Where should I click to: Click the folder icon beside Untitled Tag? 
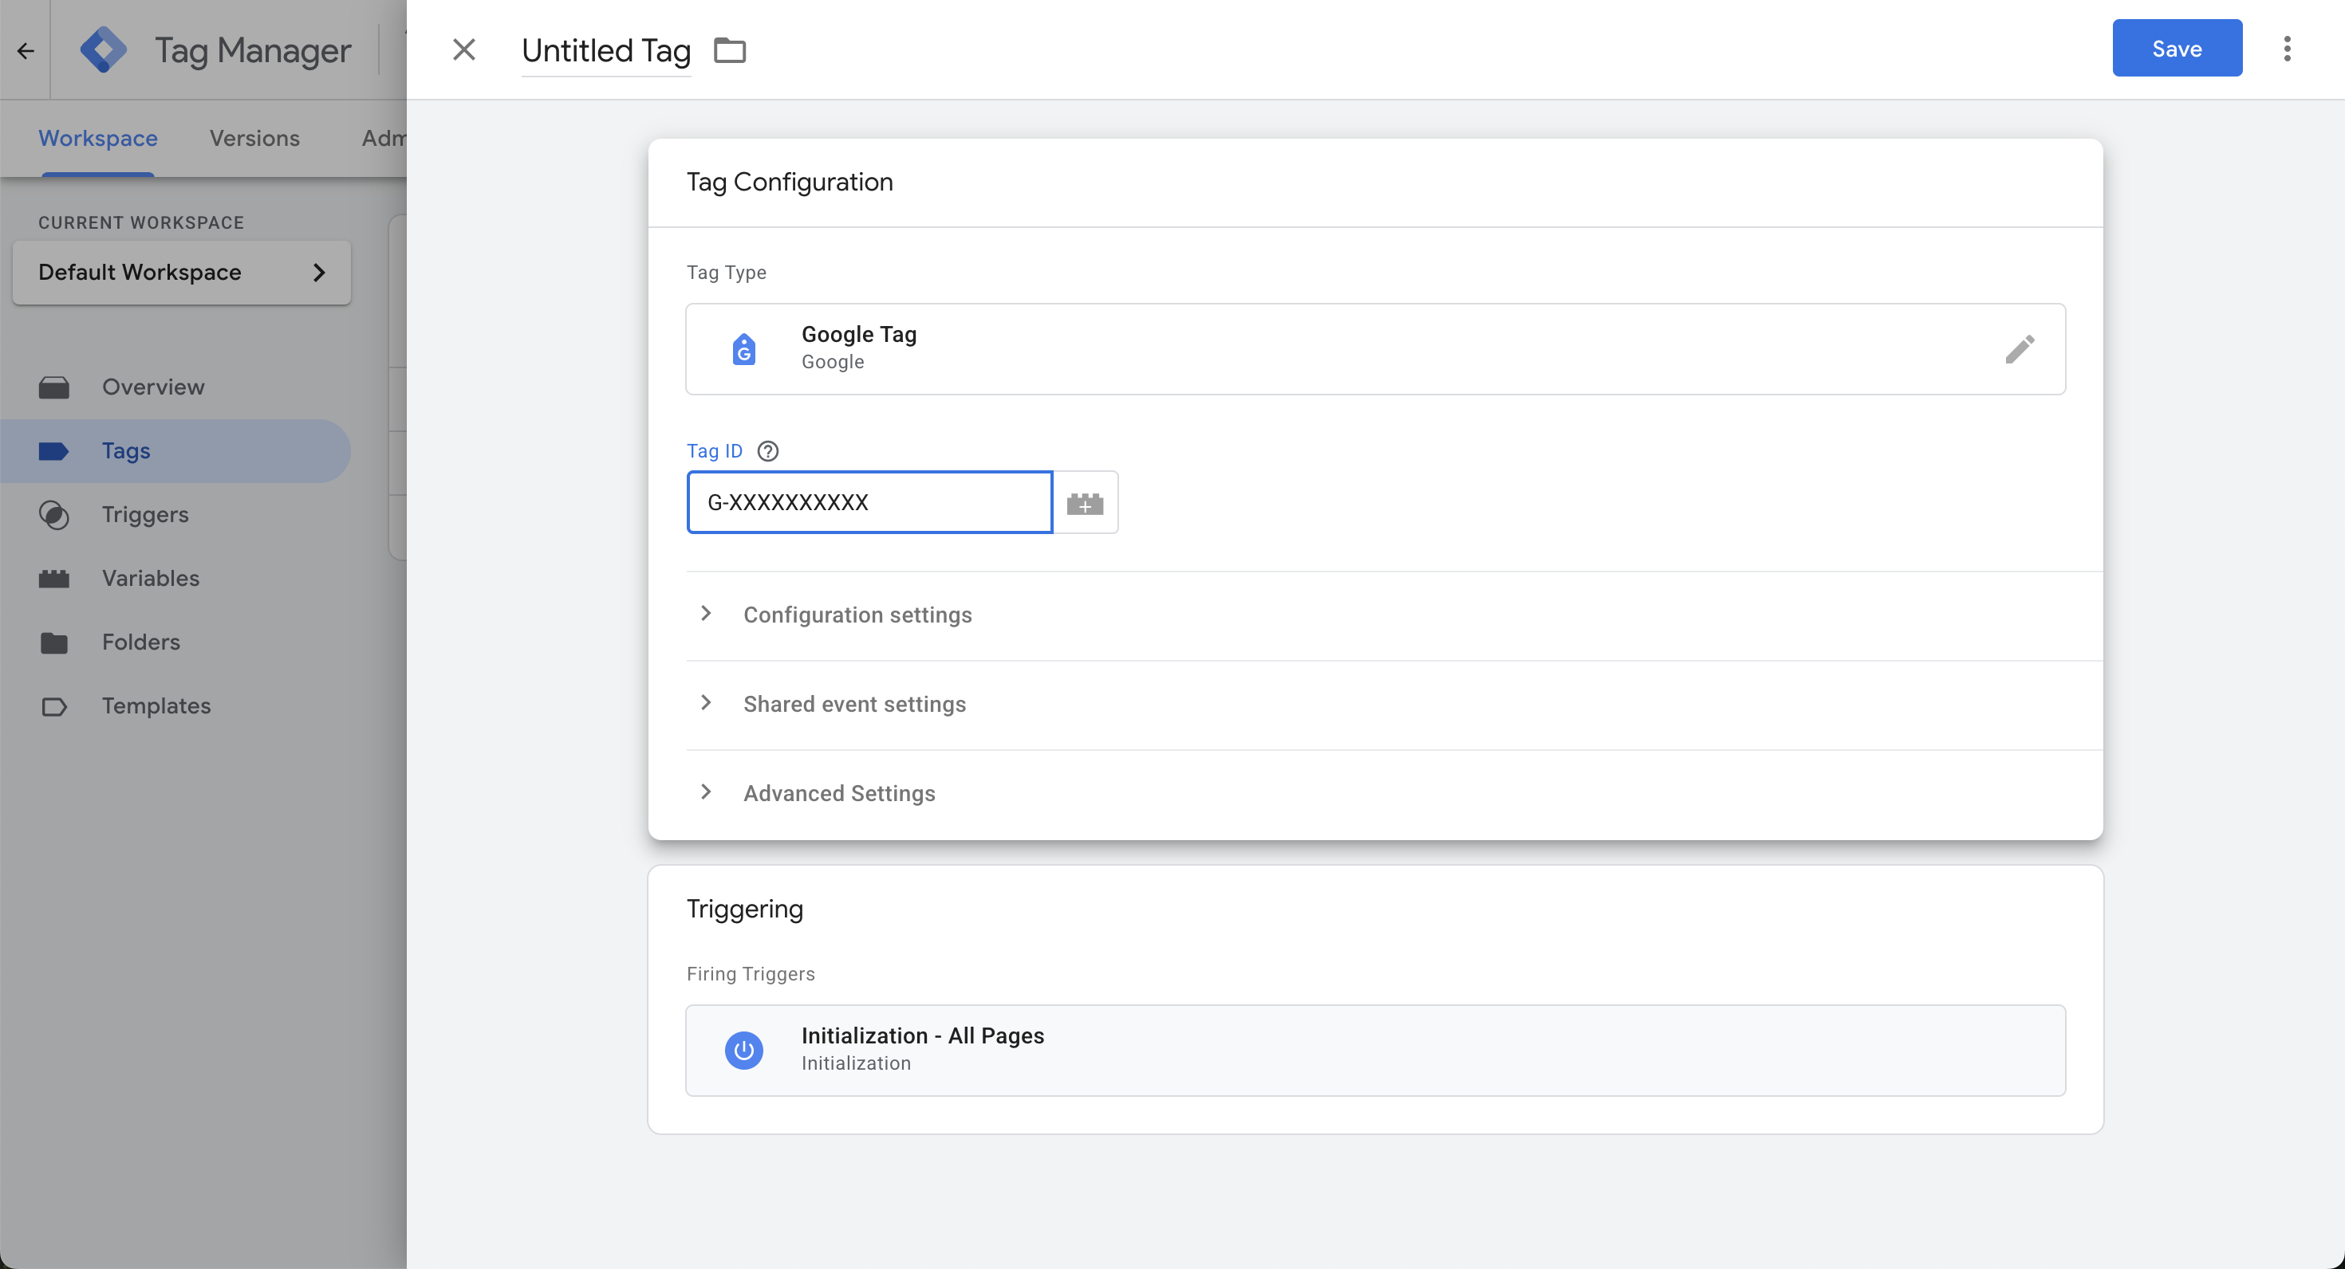729,50
